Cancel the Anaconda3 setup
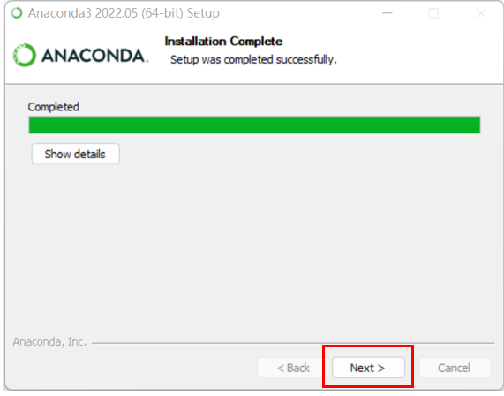Image resolution: width=504 pixels, height=396 pixels. coord(455,368)
